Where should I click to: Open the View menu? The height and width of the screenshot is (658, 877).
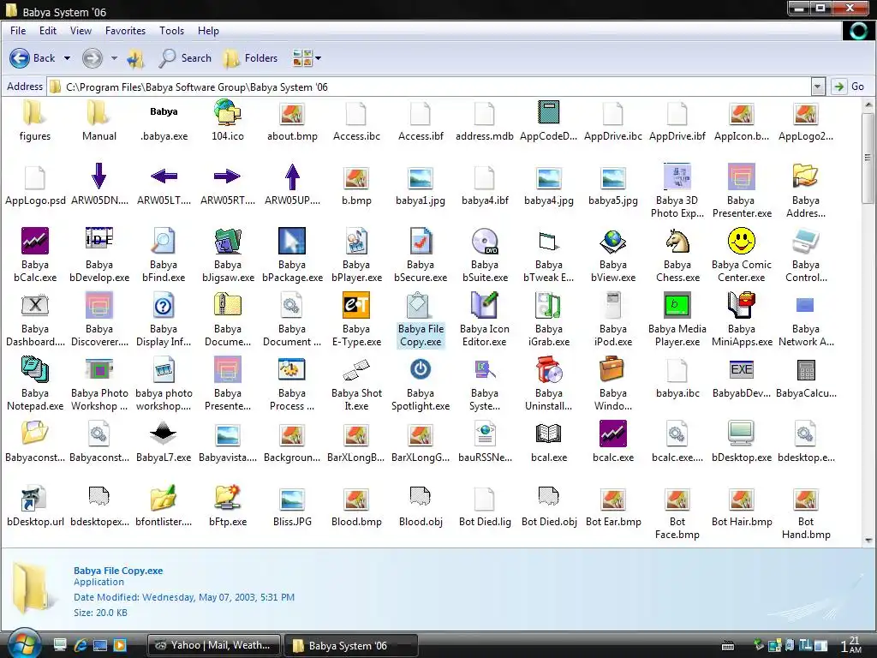tap(81, 31)
